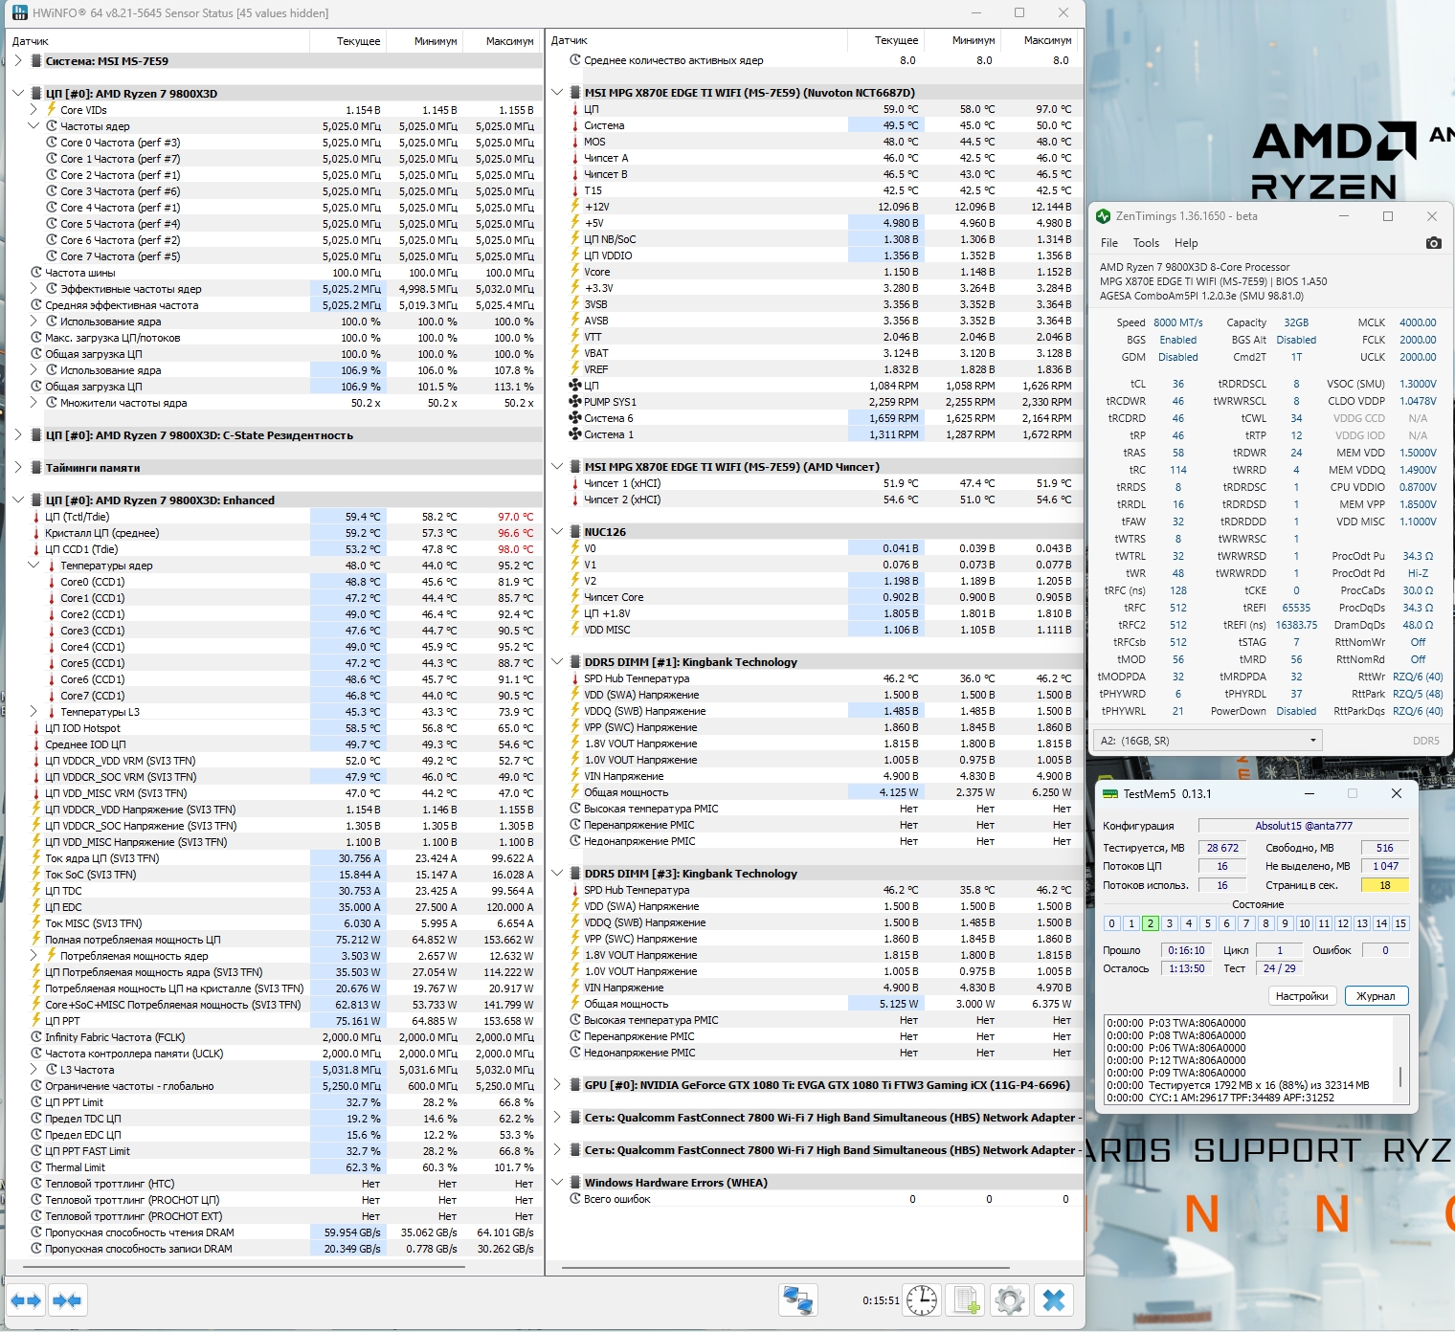Click the lightning icon beside +12V row
The width and height of the screenshot is (1455, 1332).
click(575, 207)
